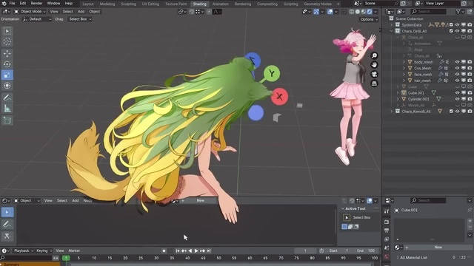Open the viewport Options button
The image size is (474, 266).
click(369, 19)
